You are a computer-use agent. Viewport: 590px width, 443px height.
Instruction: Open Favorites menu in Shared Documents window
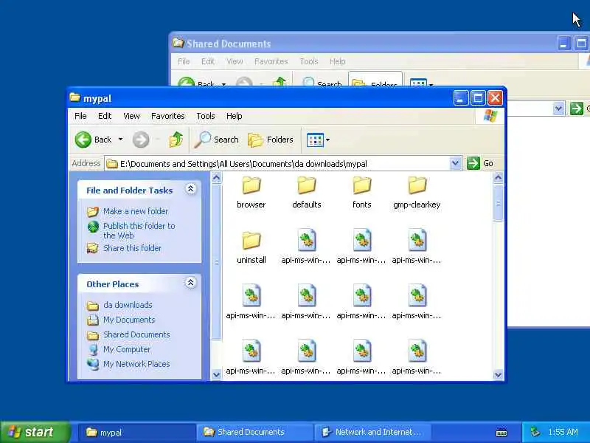click(x=271, y=61)
